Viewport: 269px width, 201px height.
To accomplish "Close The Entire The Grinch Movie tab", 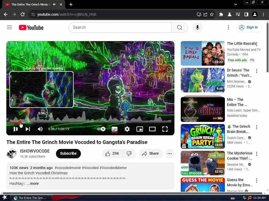I will (61, 4).
